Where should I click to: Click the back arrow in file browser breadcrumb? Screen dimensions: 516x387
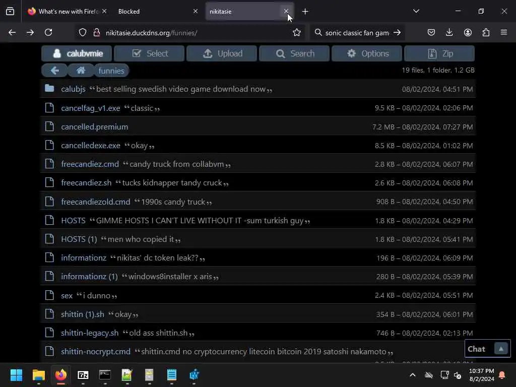[54, 71]
